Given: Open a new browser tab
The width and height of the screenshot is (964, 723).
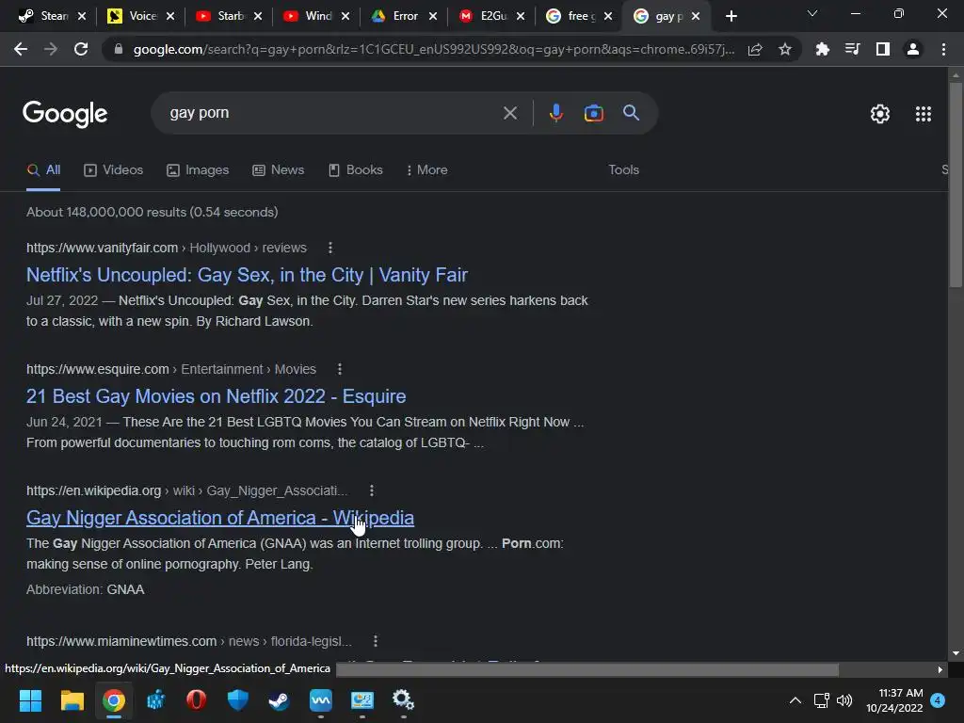Looking at the screenshot, I should [x=731, y=16].
